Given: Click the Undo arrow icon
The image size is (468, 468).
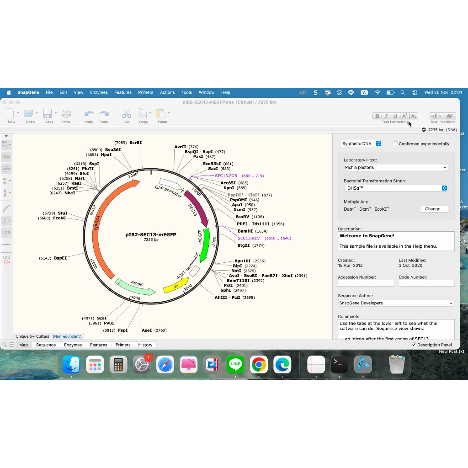Looking at the screenshot, I should 89,114.
